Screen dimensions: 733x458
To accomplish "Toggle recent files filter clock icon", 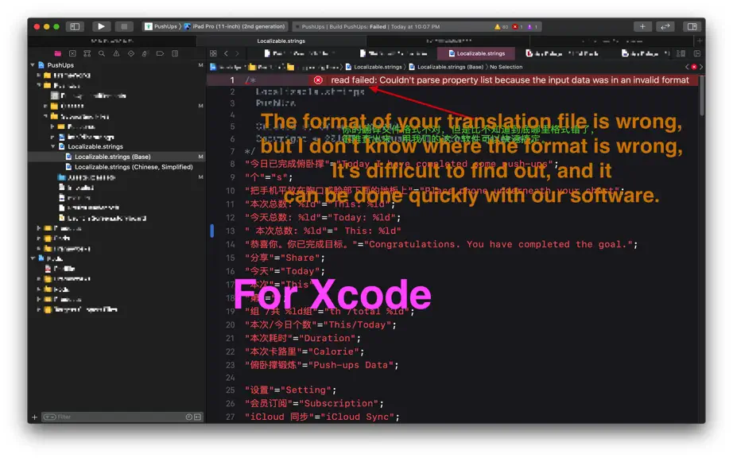I will 189,417.
